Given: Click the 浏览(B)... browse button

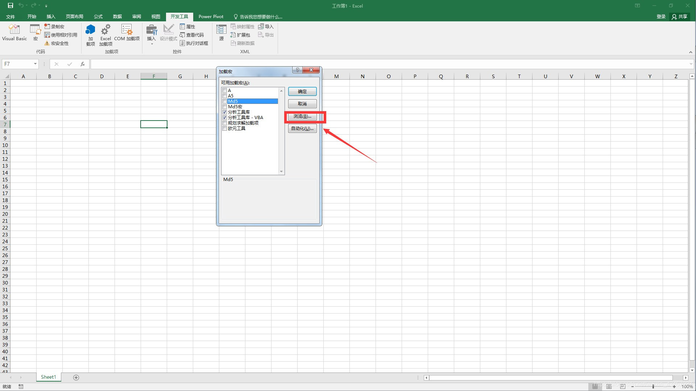Looking at the screenshot, I should (302, 116).
